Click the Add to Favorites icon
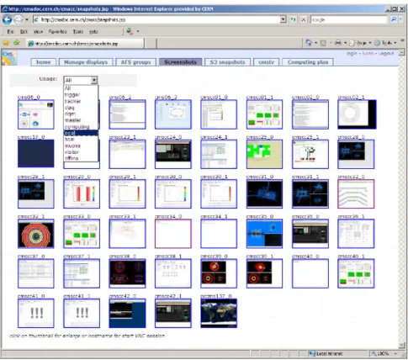The height and width of the screenshot is (360, 408). pyautogui.click(x=17, y=43)
